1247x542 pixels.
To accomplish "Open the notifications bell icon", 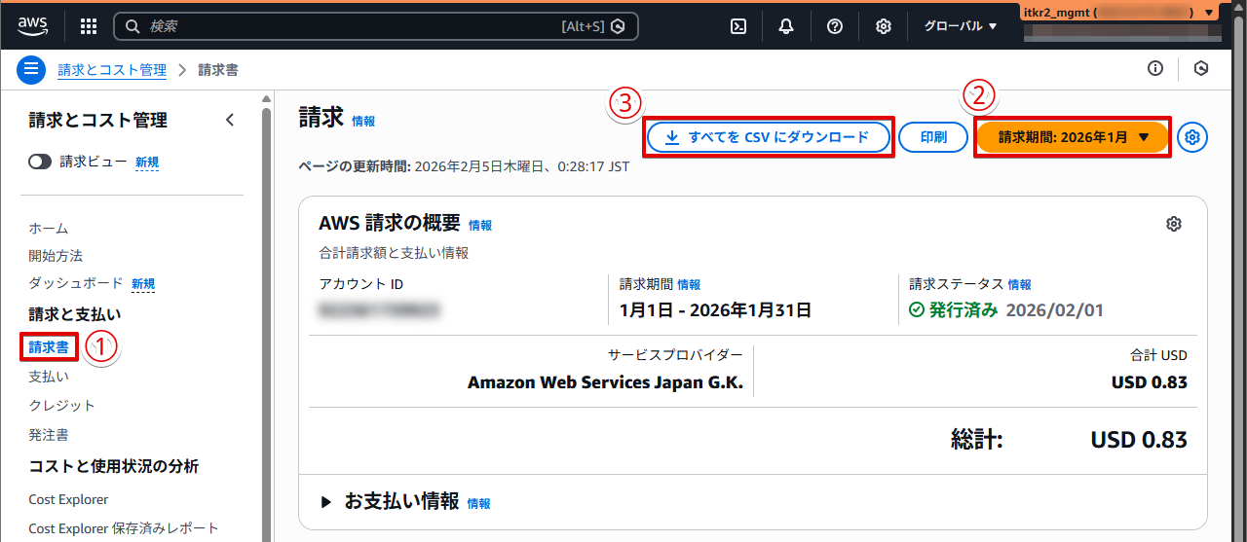I will click(x=786, y=26).
